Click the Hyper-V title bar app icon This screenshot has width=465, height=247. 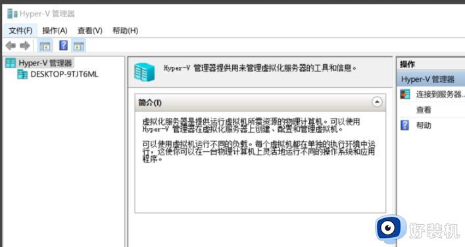12,14
